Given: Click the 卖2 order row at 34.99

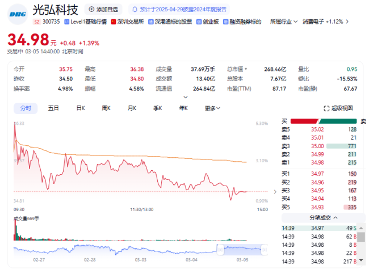Looking at the screenshot, I should tap(319, 154).
